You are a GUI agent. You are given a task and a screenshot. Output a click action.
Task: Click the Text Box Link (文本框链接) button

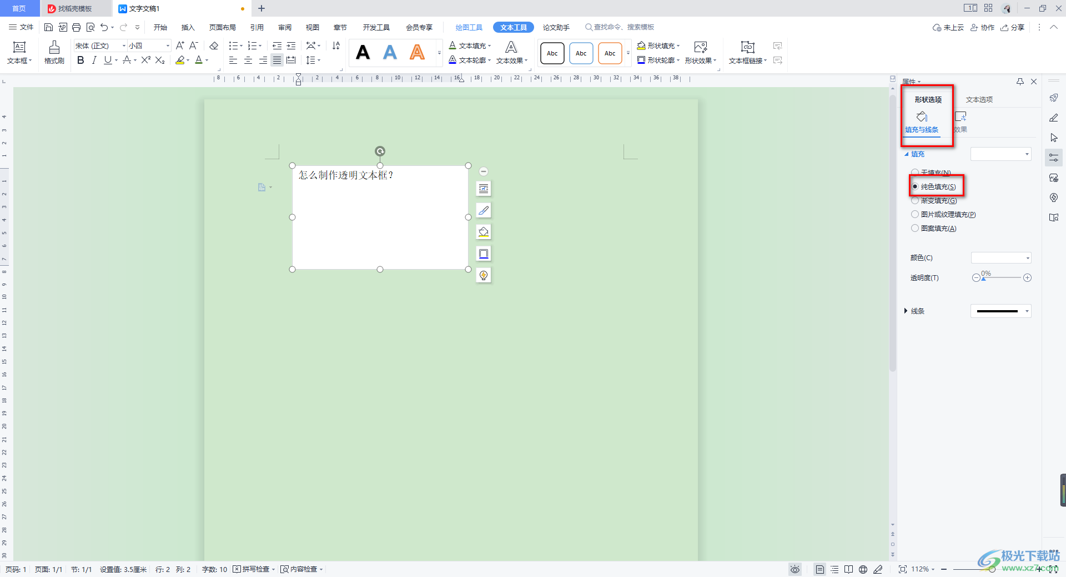tap(748, 53)
